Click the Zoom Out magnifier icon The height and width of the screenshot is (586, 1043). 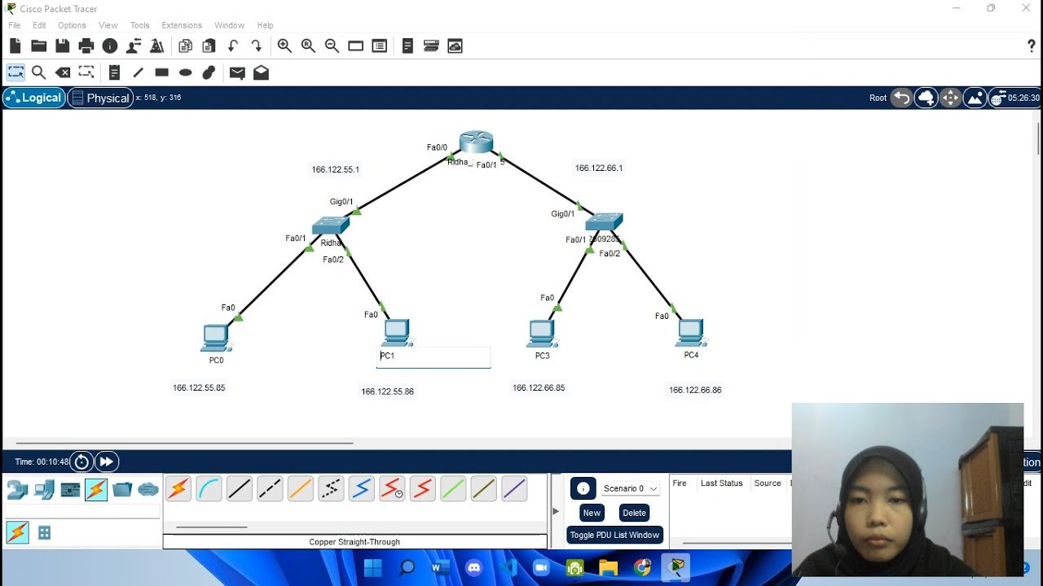pyautogui.click(x=332, y=46)
